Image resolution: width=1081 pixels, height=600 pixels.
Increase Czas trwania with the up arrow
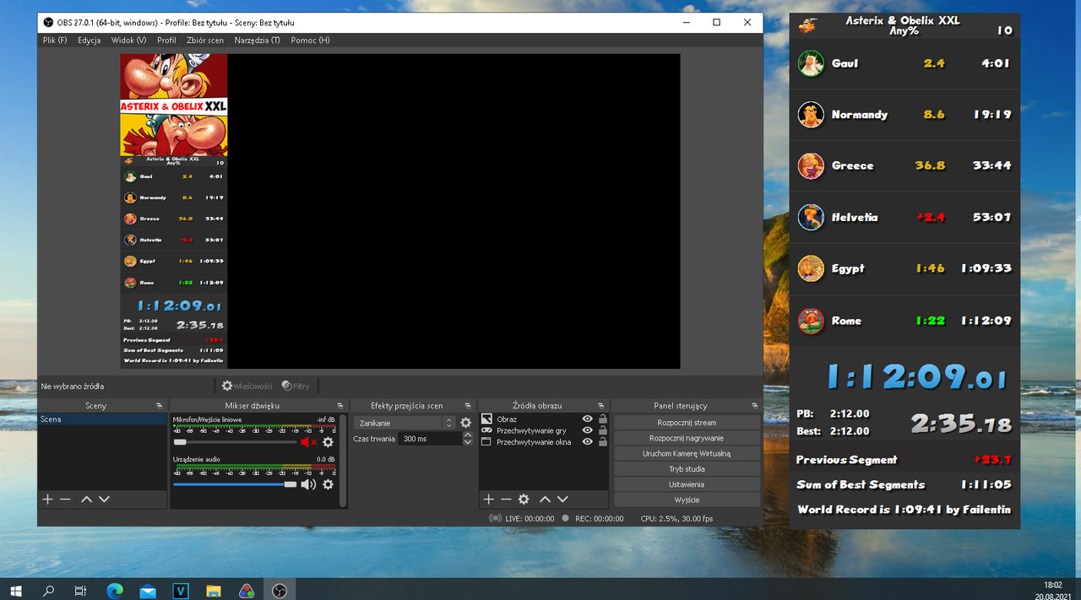pyautogui.click(x=468, y=435)
